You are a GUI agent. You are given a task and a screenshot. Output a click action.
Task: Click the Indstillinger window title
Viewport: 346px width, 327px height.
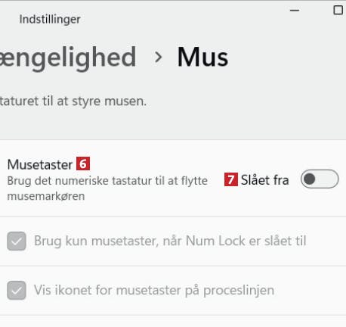[x=50, y=19]
